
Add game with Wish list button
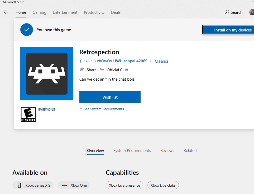click(110, 97)
